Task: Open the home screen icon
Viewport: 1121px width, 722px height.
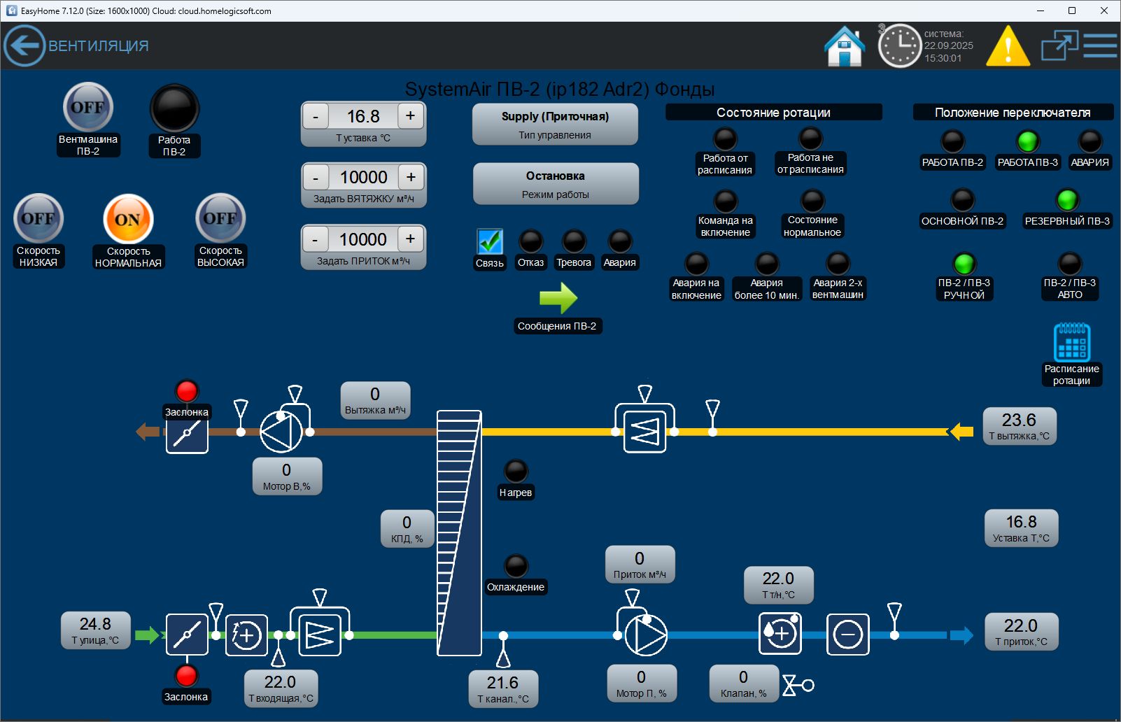Action: [x=845, y=46]
